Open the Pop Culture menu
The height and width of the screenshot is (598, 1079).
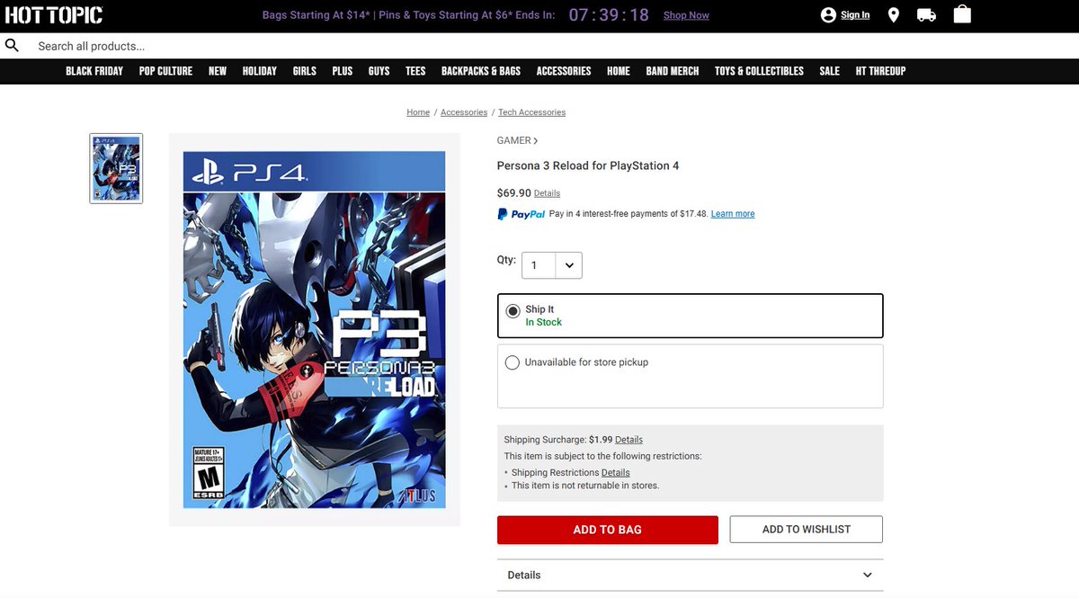pos(165,71)
